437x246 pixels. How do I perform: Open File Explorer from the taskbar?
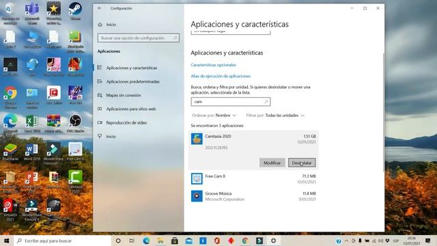(160, 241)
